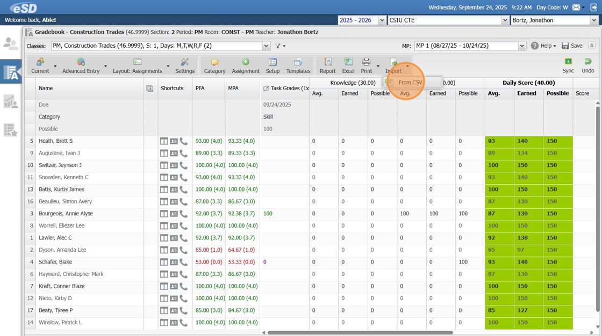The width and height of the screenshot is (602, 336).
Task: Click phone icon for Heath, Brett S
Action: pos(184,141)
